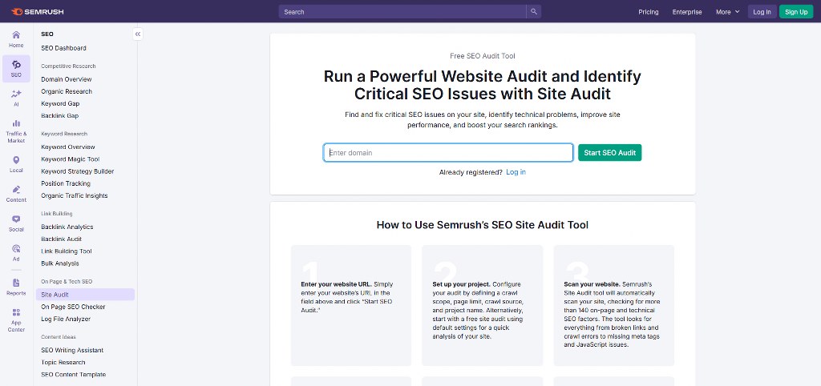Open Link Building Tool
Viewport: 821px width, 386px height.
click(66, 251)
